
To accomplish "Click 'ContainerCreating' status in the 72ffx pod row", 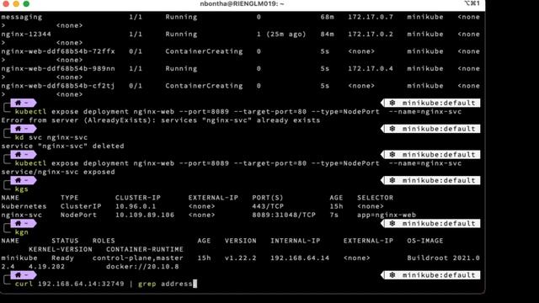I will (204, 51).
